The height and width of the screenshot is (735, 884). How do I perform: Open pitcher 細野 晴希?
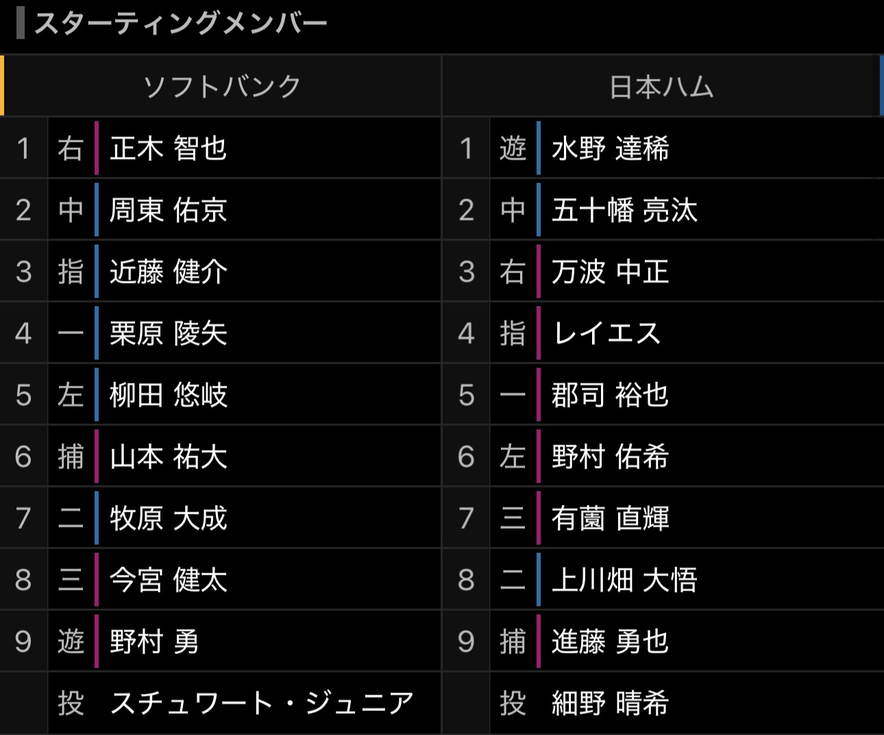click(611, 703)
